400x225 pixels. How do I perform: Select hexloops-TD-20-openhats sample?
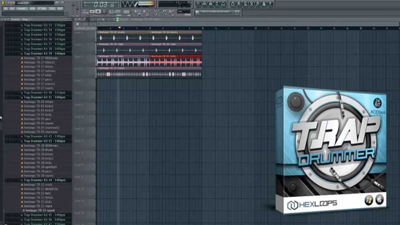(x=40, y=167)
